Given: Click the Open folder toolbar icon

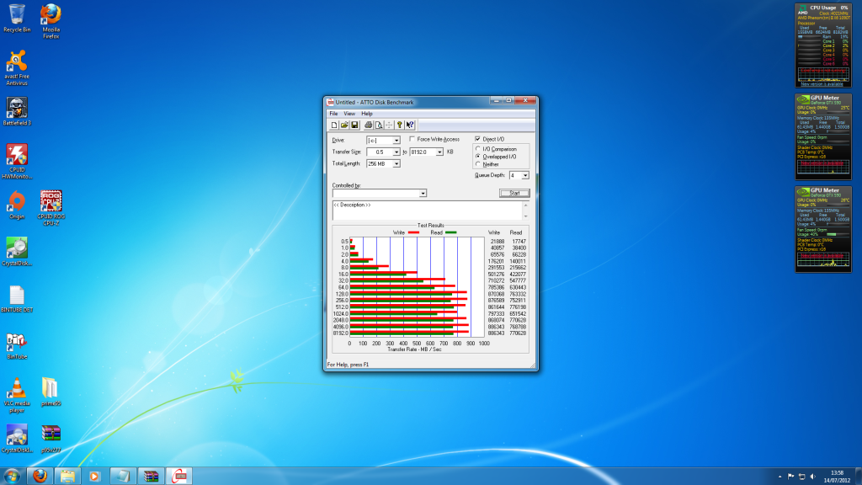Looking at the screenshot, I should tap(344, 125).
